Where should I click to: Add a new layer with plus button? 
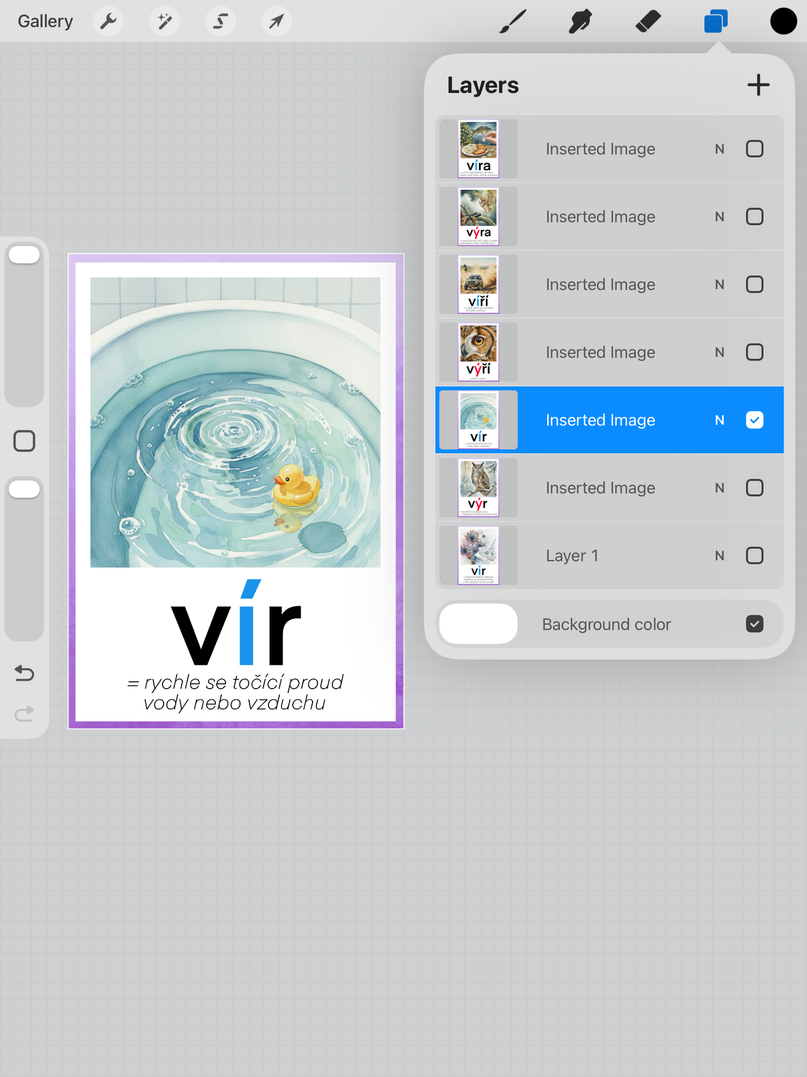click(x=758, y=85)
